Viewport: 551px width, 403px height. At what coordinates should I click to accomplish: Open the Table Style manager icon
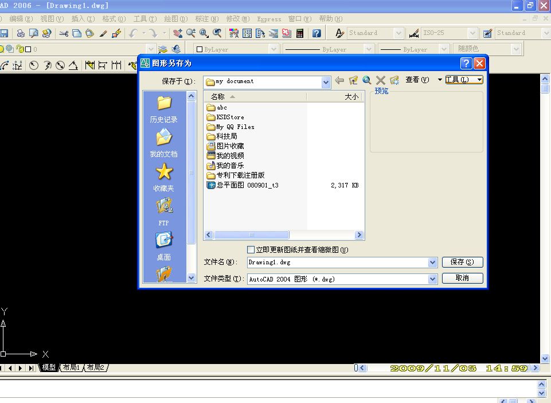click(x=487, y=33)
